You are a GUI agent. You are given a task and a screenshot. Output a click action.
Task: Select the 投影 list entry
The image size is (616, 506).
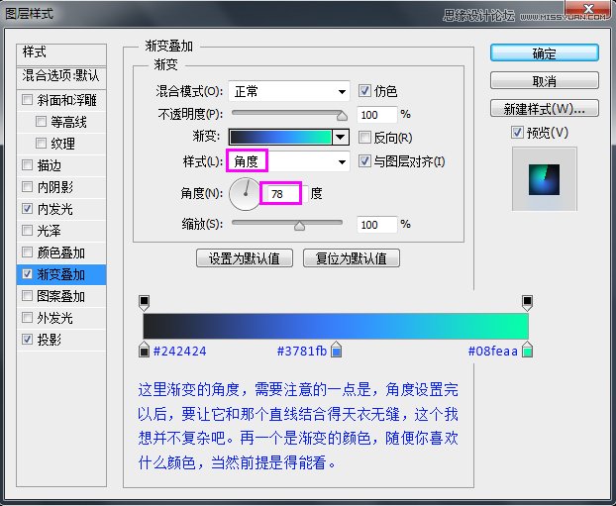coord(61,340)
